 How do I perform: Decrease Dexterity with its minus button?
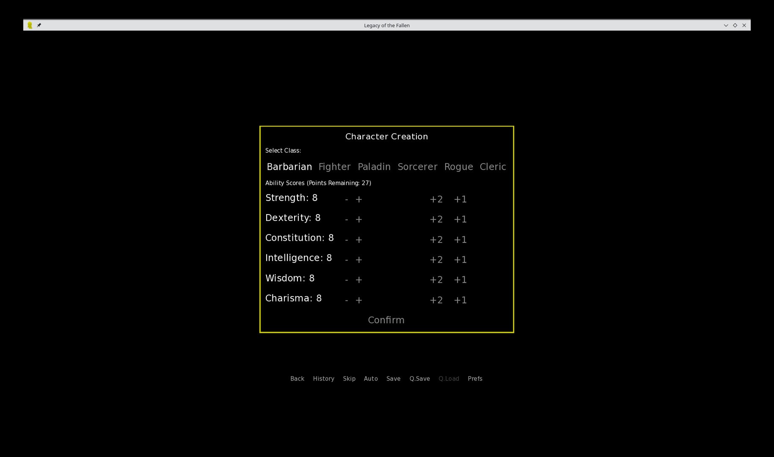click(x=346, y=219)
